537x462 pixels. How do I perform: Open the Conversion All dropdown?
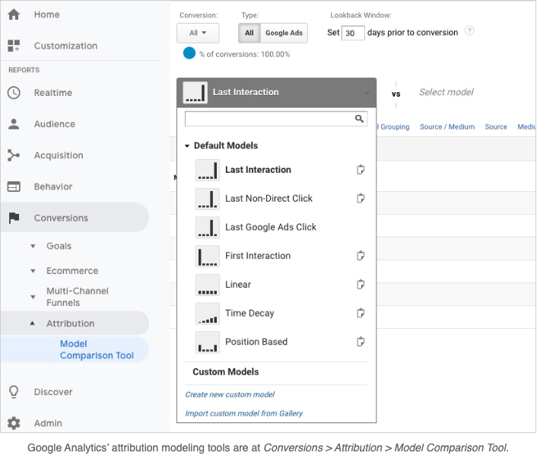[x=198, y=33]
